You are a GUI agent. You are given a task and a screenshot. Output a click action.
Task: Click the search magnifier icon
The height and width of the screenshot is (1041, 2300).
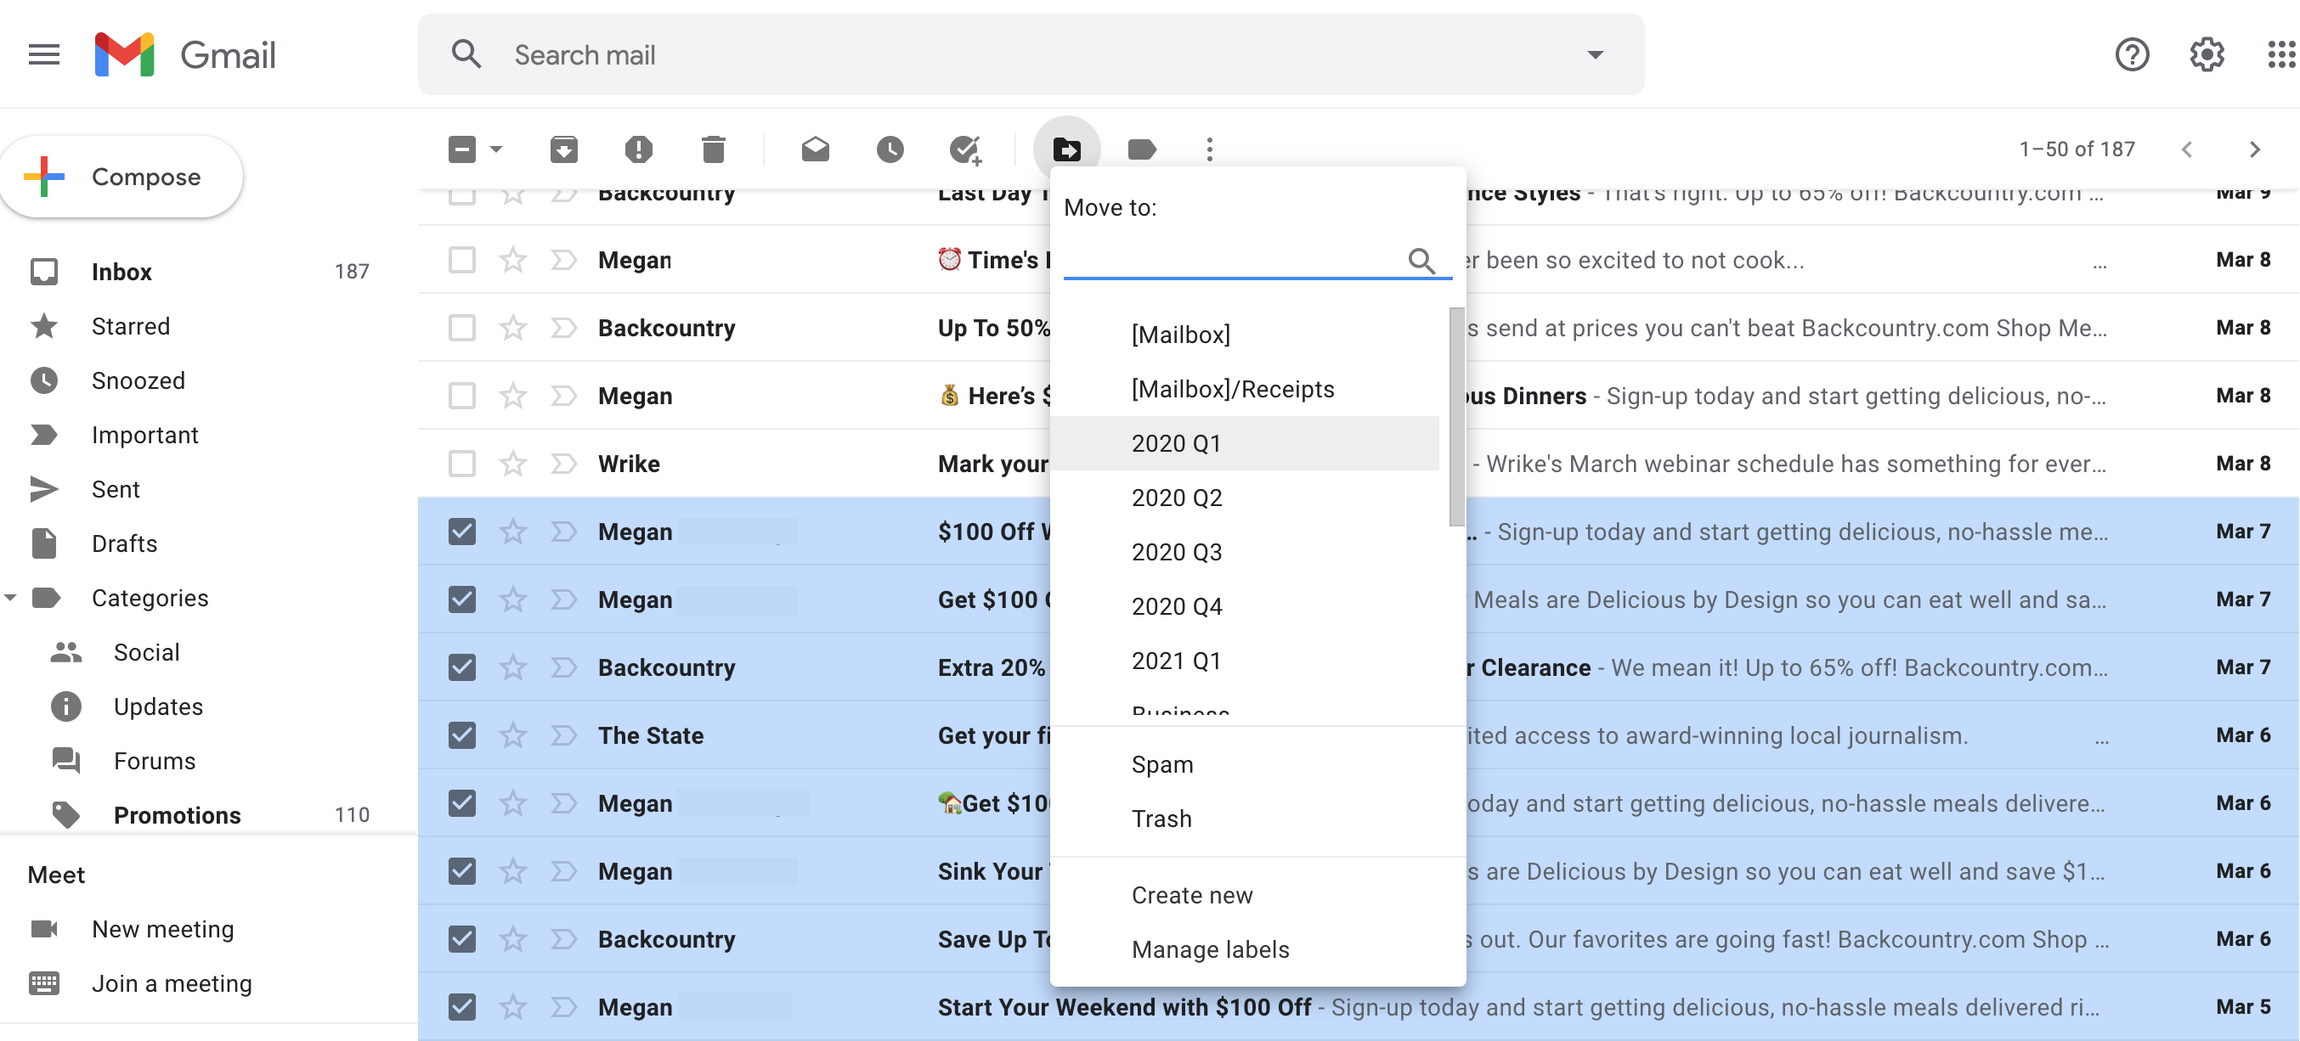coord(466,55)
